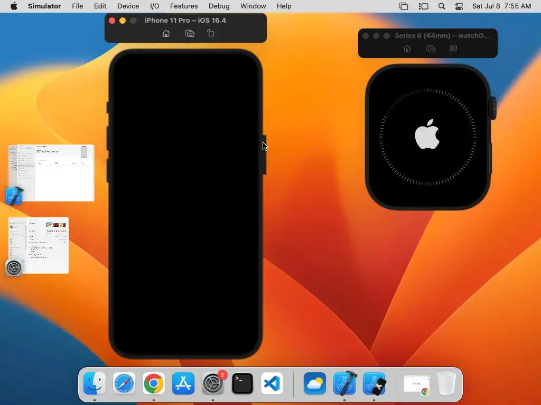Image resolution: width=541 pixels, height=405 pixels.
Task: Open Terminal from the Dock
Action: (242, 383)
